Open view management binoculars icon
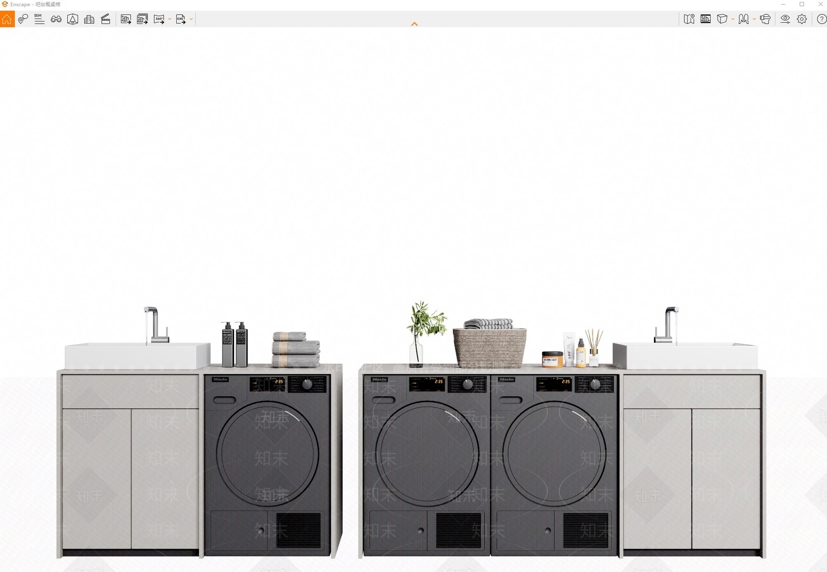The width and height of the screenshot is (827, 572). pos(56,19)
